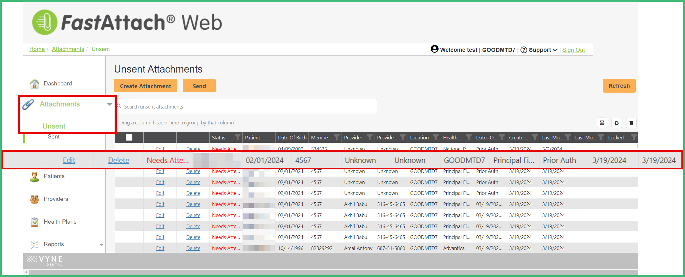Open the grid settings gear icon
Image resolution: width=685 pixels, height=277 pixels.
tap(617, 123)
